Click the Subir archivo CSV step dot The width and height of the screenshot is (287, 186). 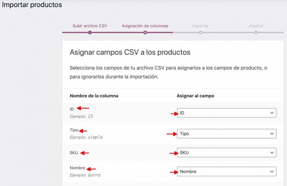tap(90, 33)
